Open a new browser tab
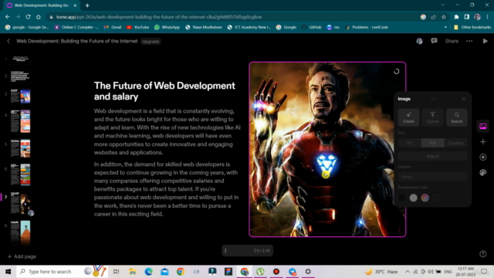Viewport: 494px width, 278px height. point(87,5)
